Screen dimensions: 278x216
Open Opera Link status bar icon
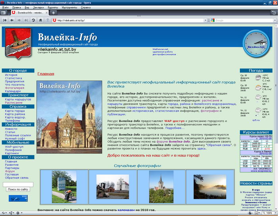click(4, 213)
